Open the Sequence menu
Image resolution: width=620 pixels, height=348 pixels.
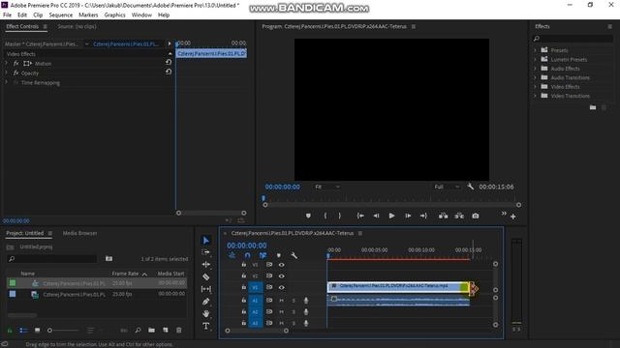pyautogui.click(x=60, y=15)
